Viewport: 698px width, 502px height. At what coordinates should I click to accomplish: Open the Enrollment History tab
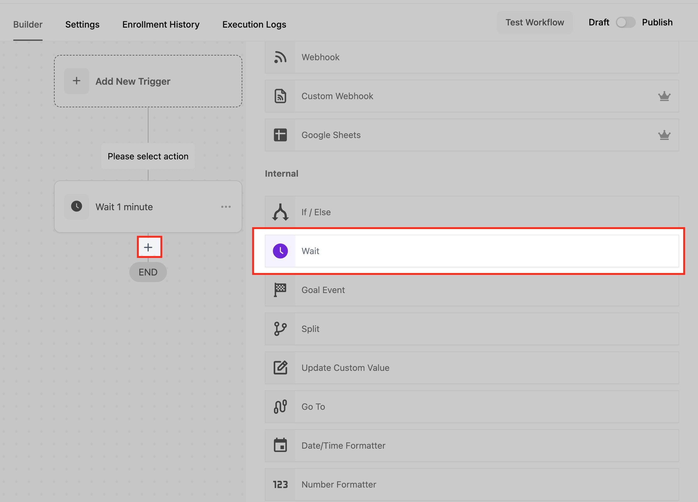tap(161, 24)
